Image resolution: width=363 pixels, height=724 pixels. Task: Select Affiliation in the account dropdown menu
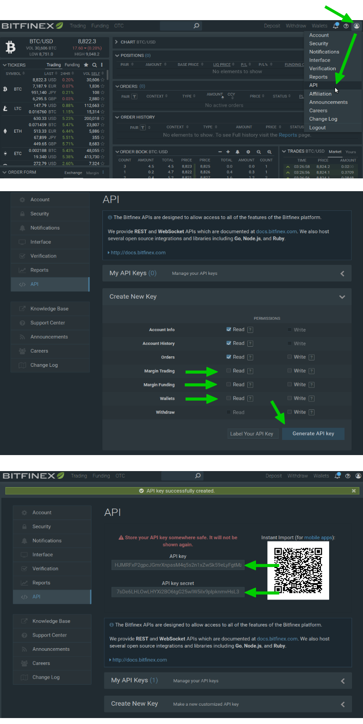point(320,94)
